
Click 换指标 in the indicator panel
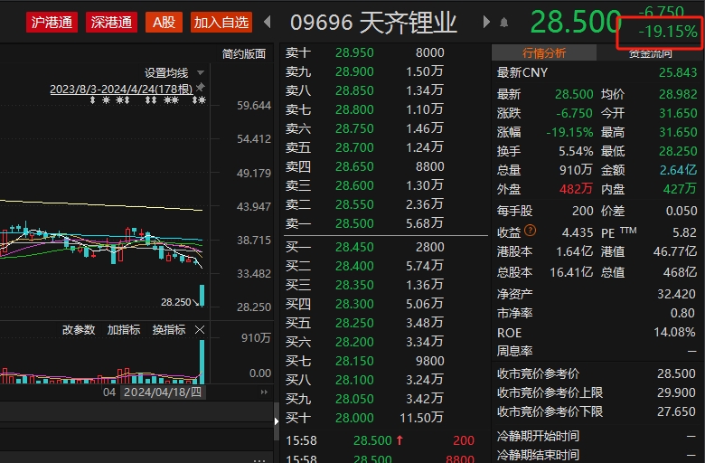click(169, 330)
